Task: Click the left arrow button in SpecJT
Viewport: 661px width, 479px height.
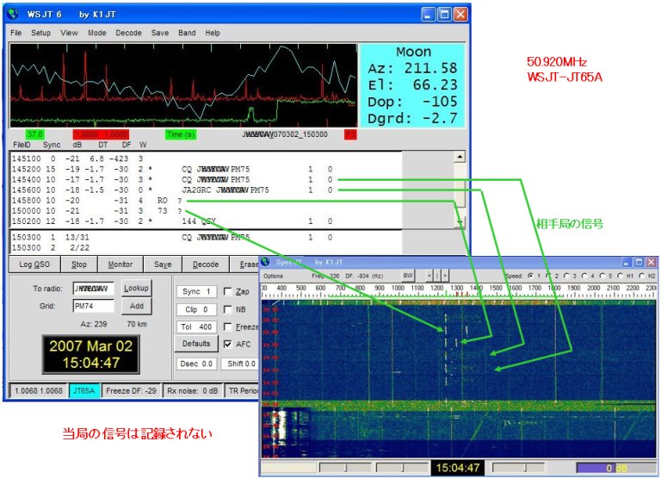Action: tap(429, 276)
